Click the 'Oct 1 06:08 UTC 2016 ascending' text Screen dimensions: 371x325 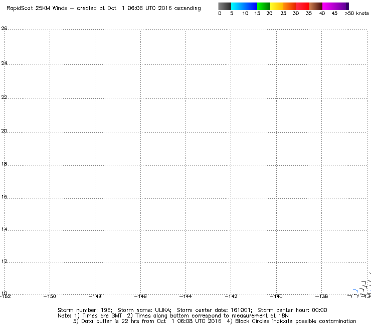[x=154, y=8]
